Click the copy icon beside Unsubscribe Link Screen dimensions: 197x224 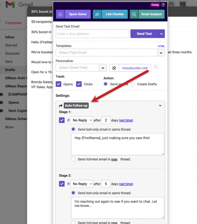pos(156,67)
